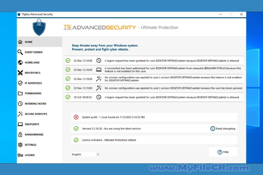263x175 pixels.
Task: Click the language dropdown arrow
Action: coord(98,154)
